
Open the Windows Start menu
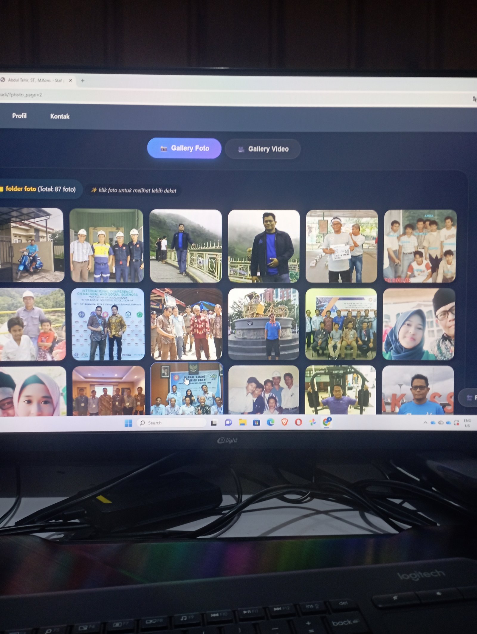(x=128, y=423)
